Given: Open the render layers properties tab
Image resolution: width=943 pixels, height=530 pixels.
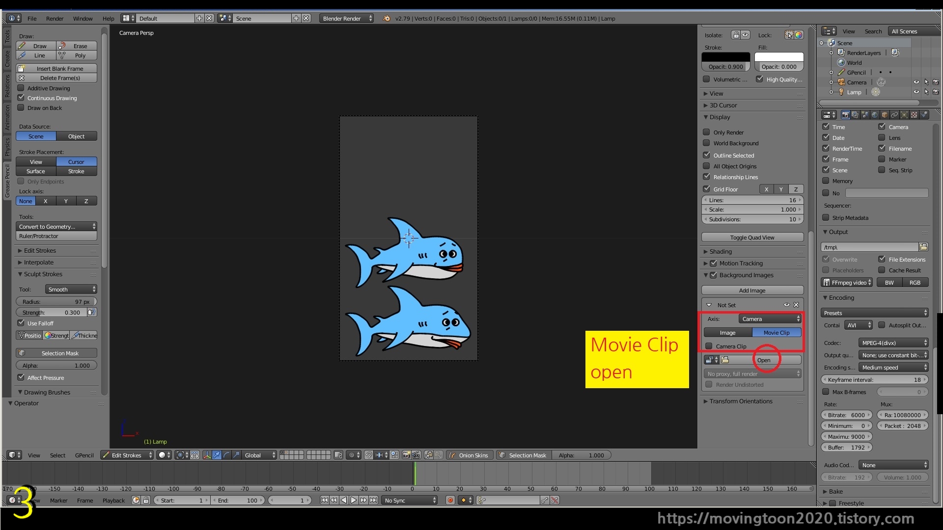Looking at the screenshot, I should coord(855,115).
